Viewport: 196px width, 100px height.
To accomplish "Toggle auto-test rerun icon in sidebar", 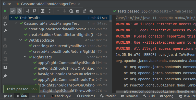I will (5, 24).
